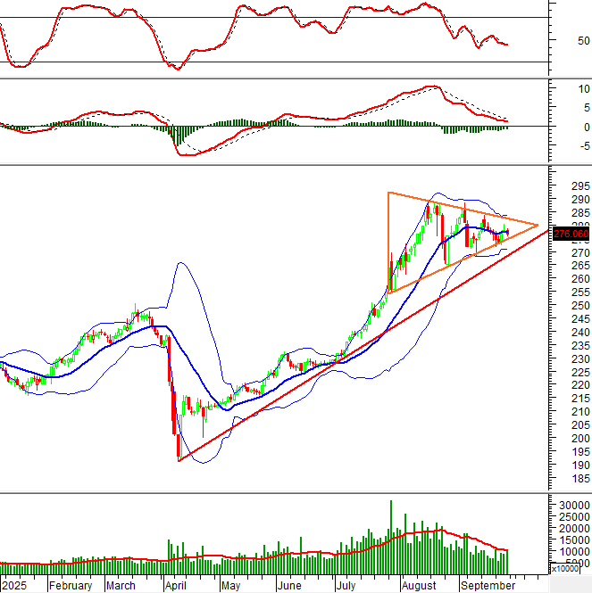The height and width of the screenshot is (593, 592).
Task: Click the 2025 year label on the time axis
Action: (x=15, y=586)
